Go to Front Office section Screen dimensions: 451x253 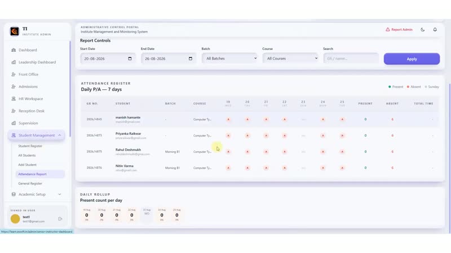click(36, 74)
